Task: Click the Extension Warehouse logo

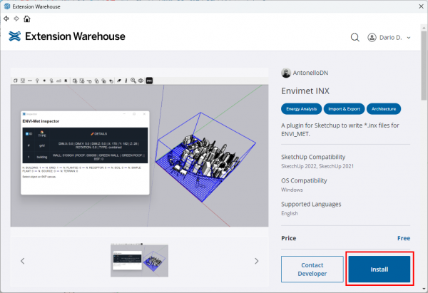Action: pos(66,36)
